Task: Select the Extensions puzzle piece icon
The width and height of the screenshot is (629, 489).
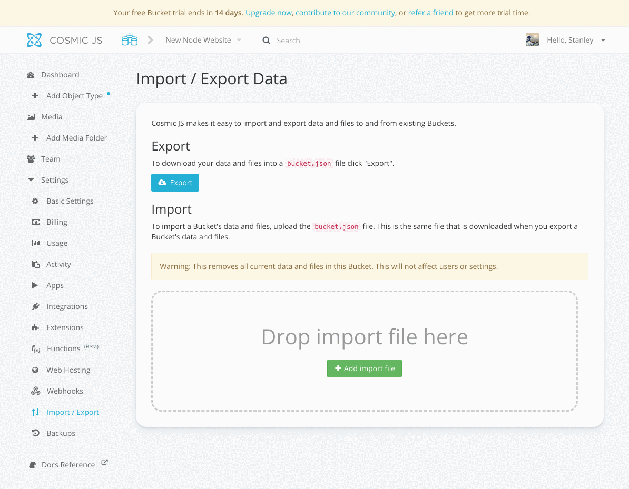Action: (35, 327)
